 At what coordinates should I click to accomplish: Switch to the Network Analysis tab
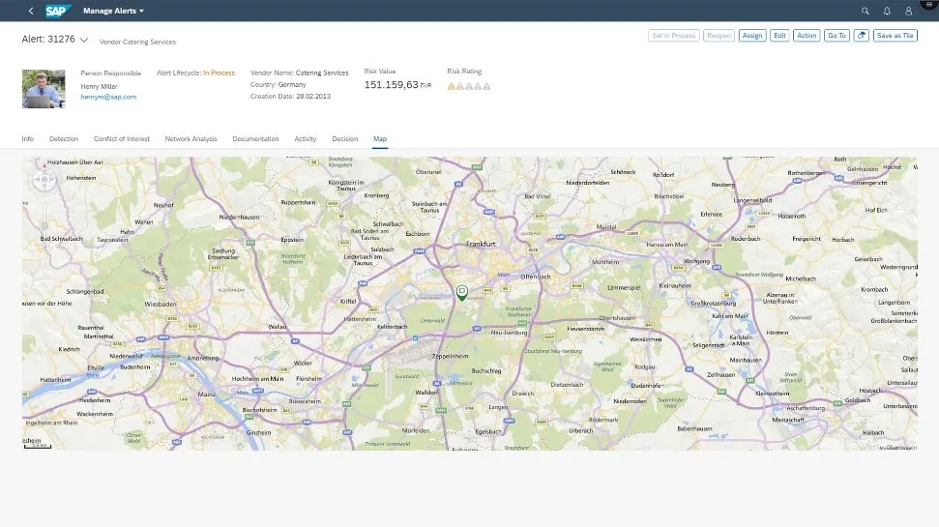pos(191,139)
